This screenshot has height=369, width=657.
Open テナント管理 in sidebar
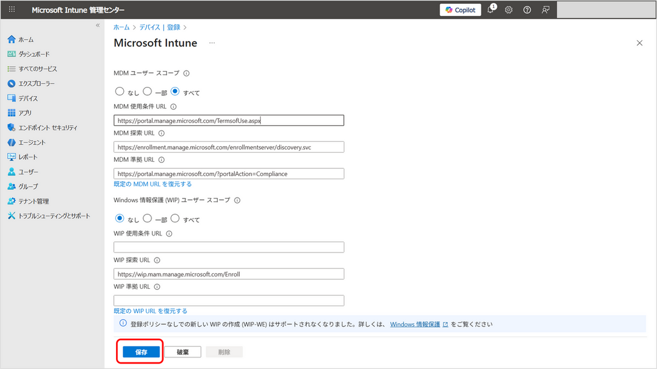coord(33,201)
